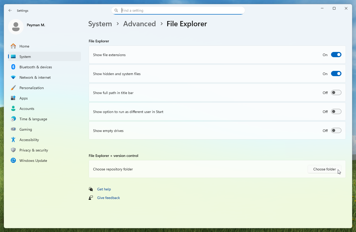
Task: Open Personalization via the paintbrush icon
Action: click(13, 88)
